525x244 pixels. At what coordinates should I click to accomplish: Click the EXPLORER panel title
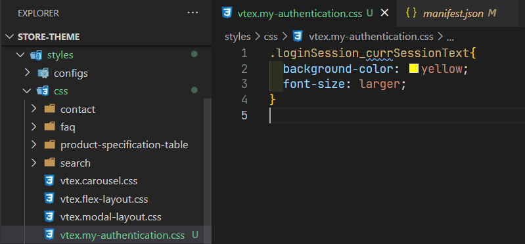click(39, 13)
